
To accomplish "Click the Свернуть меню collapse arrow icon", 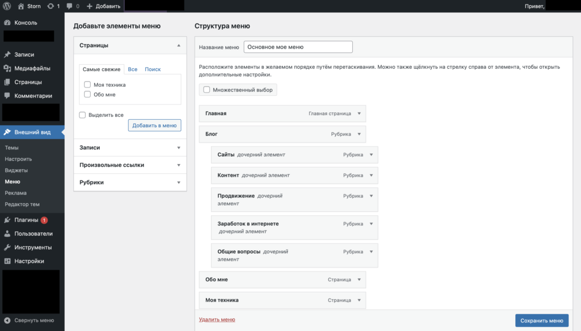I will 7,320.
